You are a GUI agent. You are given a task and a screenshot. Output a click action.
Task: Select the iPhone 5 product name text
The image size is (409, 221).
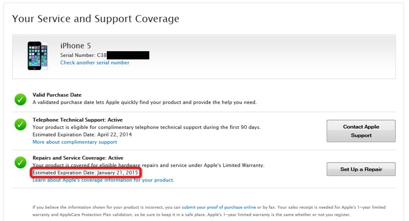point(76,46)
